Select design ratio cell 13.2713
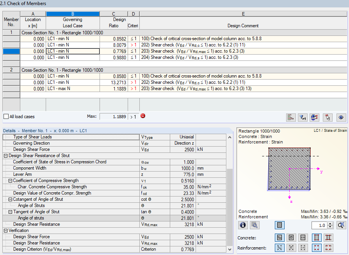Screen dimensions: 349x255 point(114,82)
